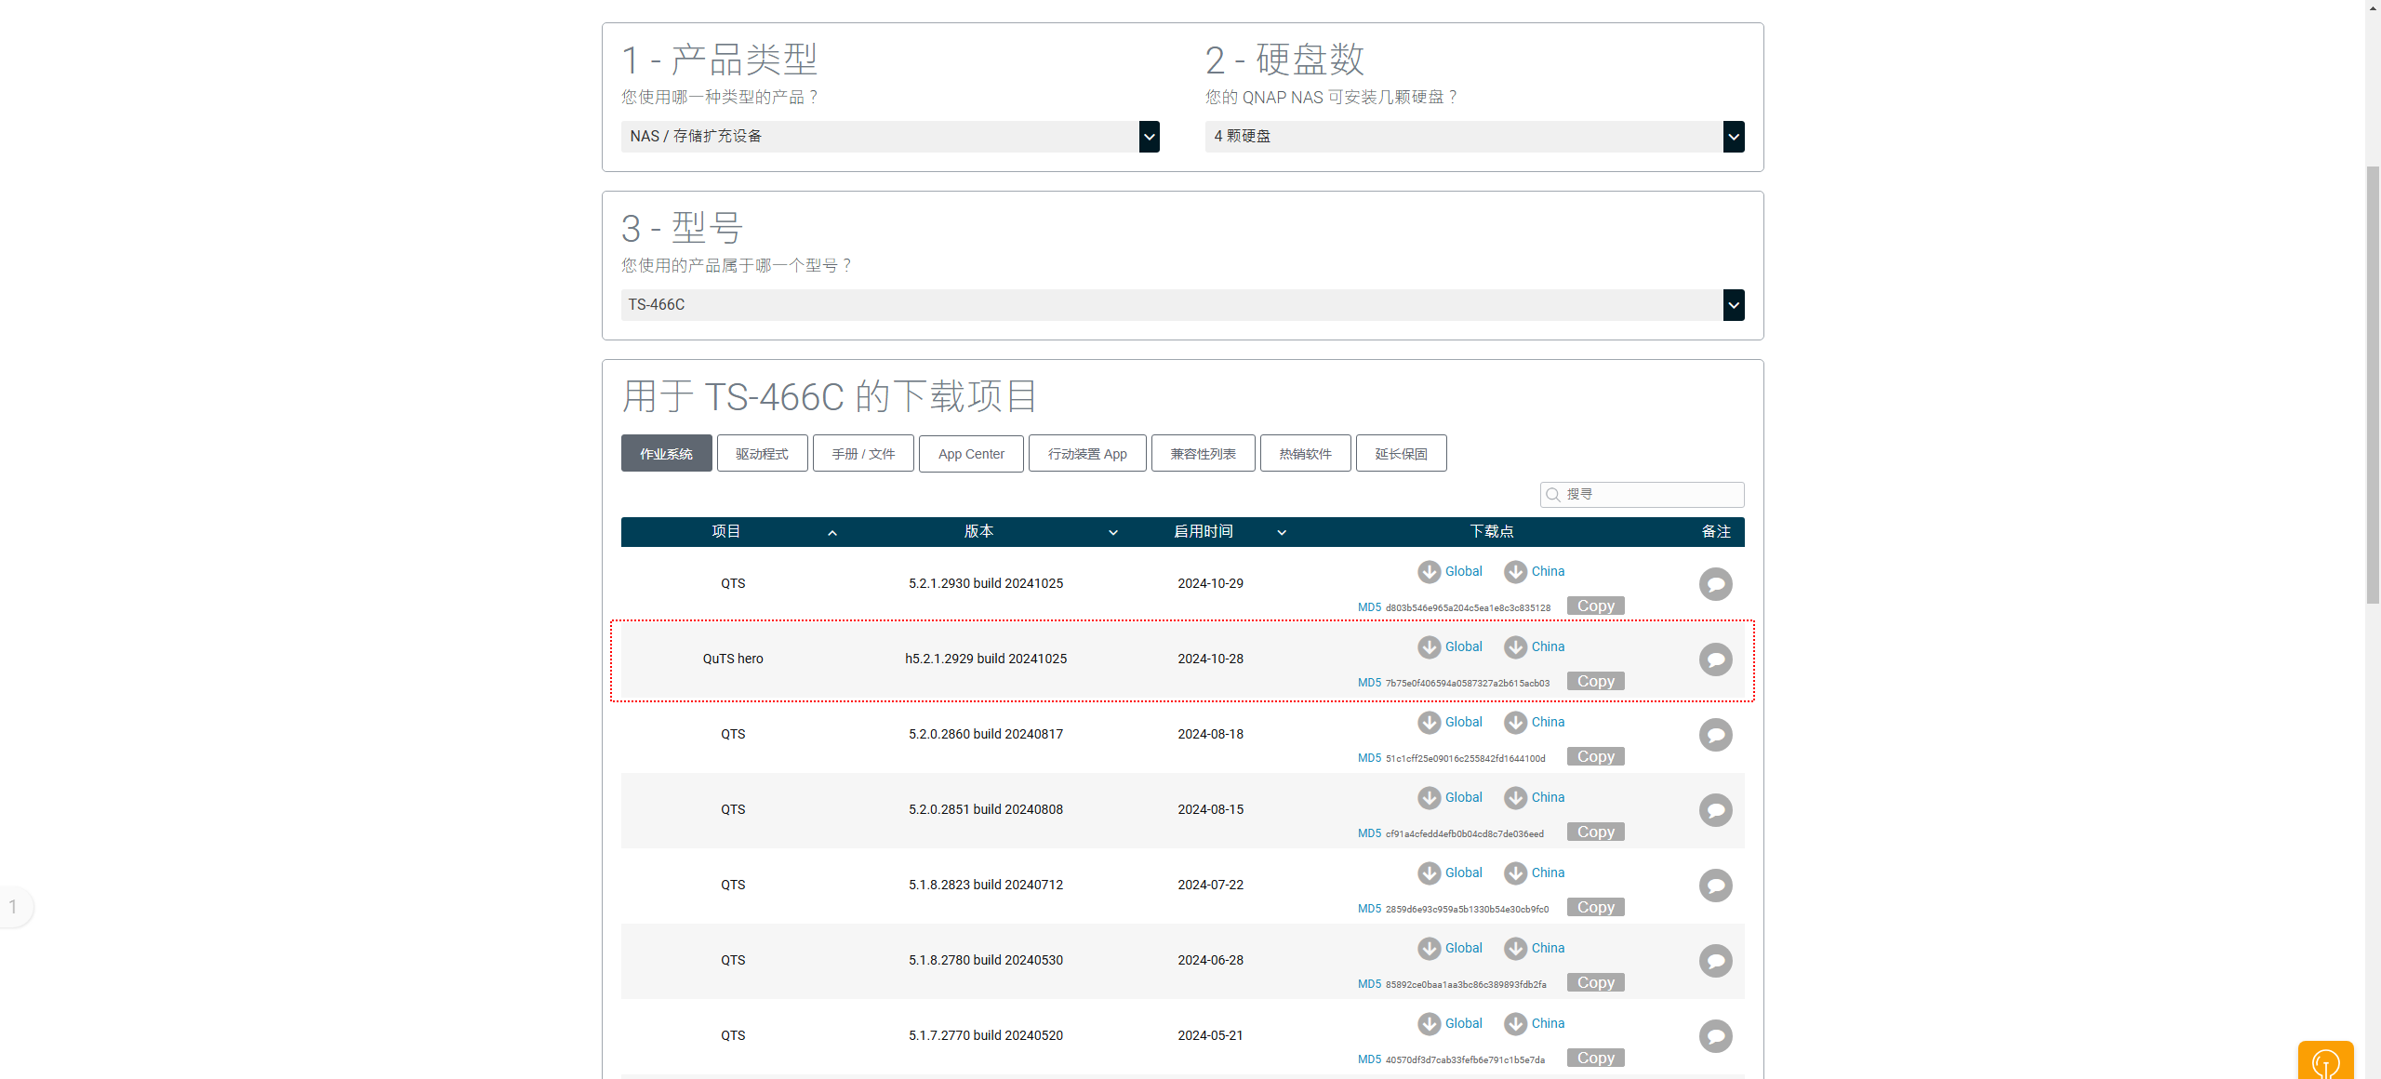The image size is (2381, 1079).
Task: Download QTS 5.1.8.2780 from China
Action: point(1535,948)
